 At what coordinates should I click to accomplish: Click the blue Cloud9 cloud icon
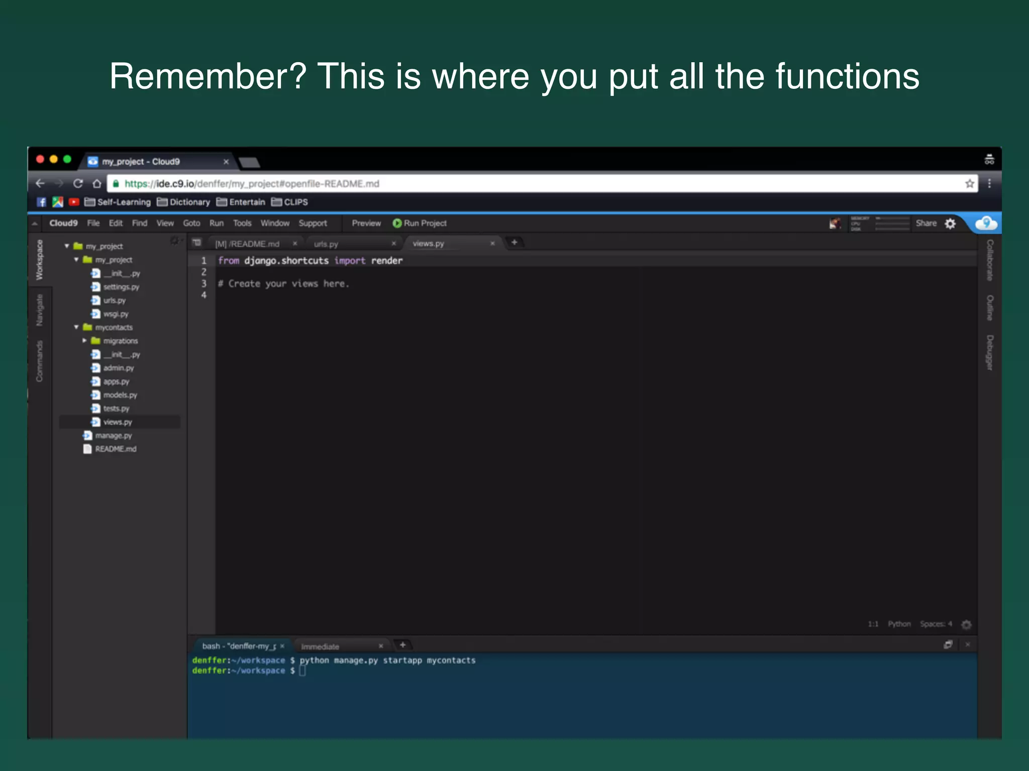[x=986, y=223]
